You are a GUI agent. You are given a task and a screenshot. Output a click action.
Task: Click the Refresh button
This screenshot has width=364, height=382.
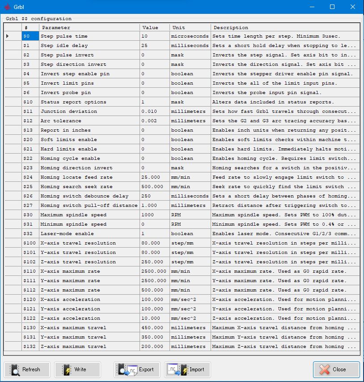pyautogui.click(x=27, y=369)
